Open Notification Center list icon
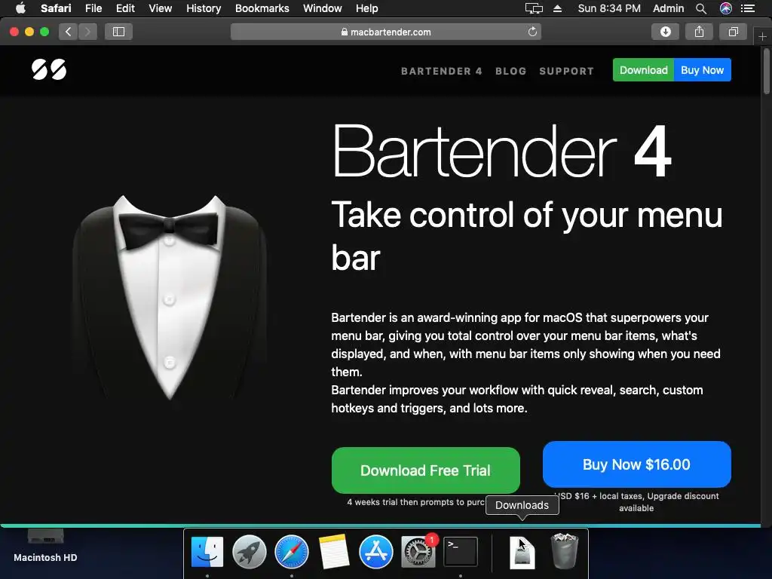The height and width of the screenshot is (579, 772). 748,8
